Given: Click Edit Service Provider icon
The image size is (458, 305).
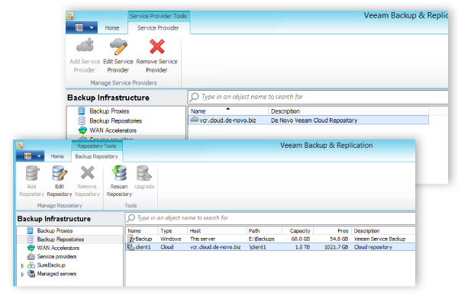Looking at the screenshot, I should pyautogui.click(x=118, y=47).
